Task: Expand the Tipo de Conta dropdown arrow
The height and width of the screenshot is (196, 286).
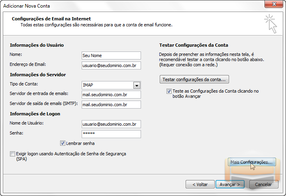Action: pos(137,85)
